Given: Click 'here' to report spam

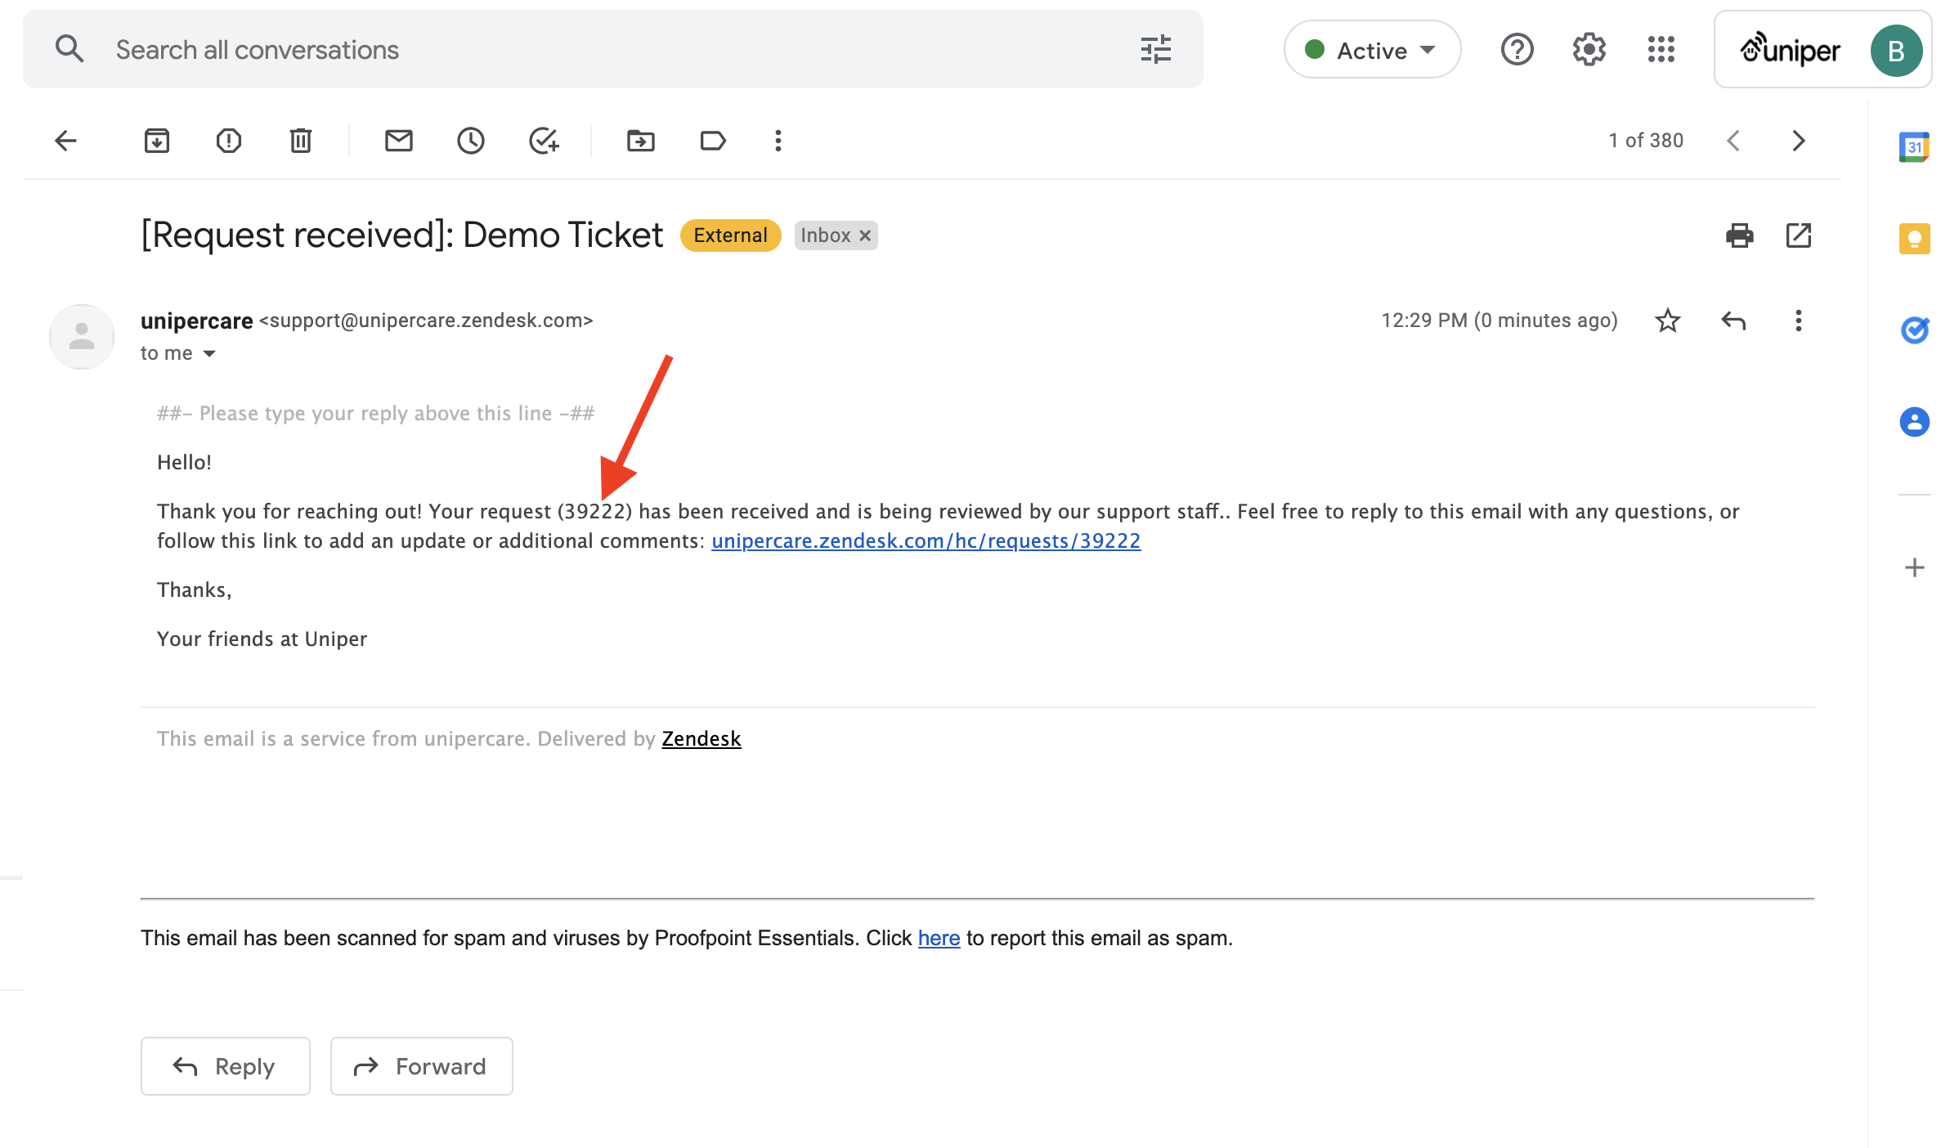Looking at the screenshot, I should coord(939,938).
